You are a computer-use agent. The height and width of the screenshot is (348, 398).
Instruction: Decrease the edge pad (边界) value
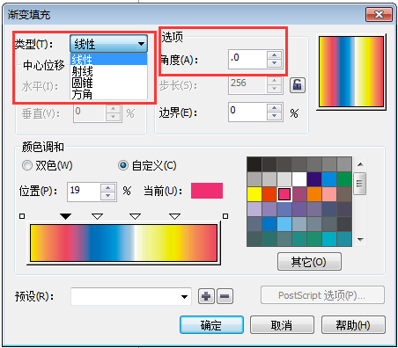(275, 116)
